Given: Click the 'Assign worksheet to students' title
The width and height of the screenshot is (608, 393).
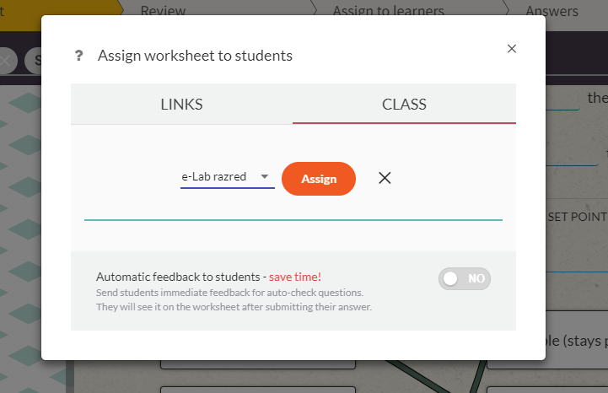Looking at the screenshot, I should pyautogui.click(x=195, y=57).
